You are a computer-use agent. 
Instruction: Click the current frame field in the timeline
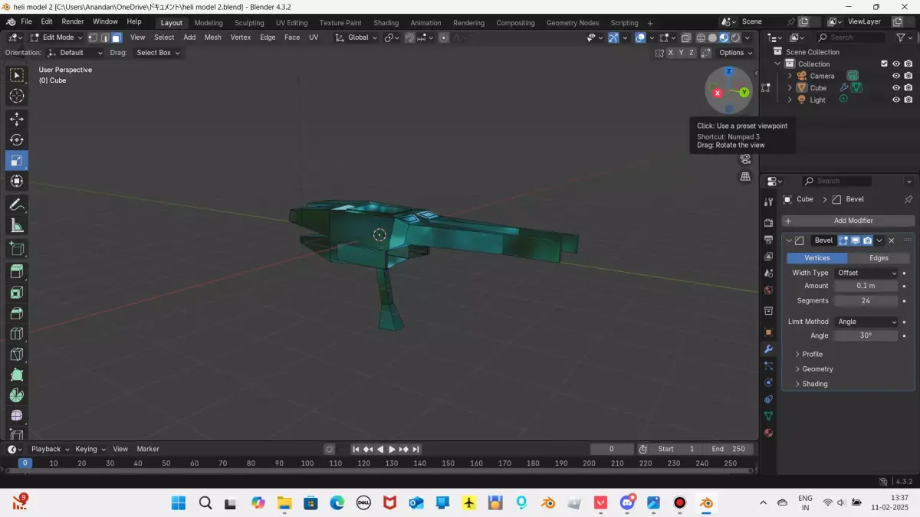[x=611, y=449]
